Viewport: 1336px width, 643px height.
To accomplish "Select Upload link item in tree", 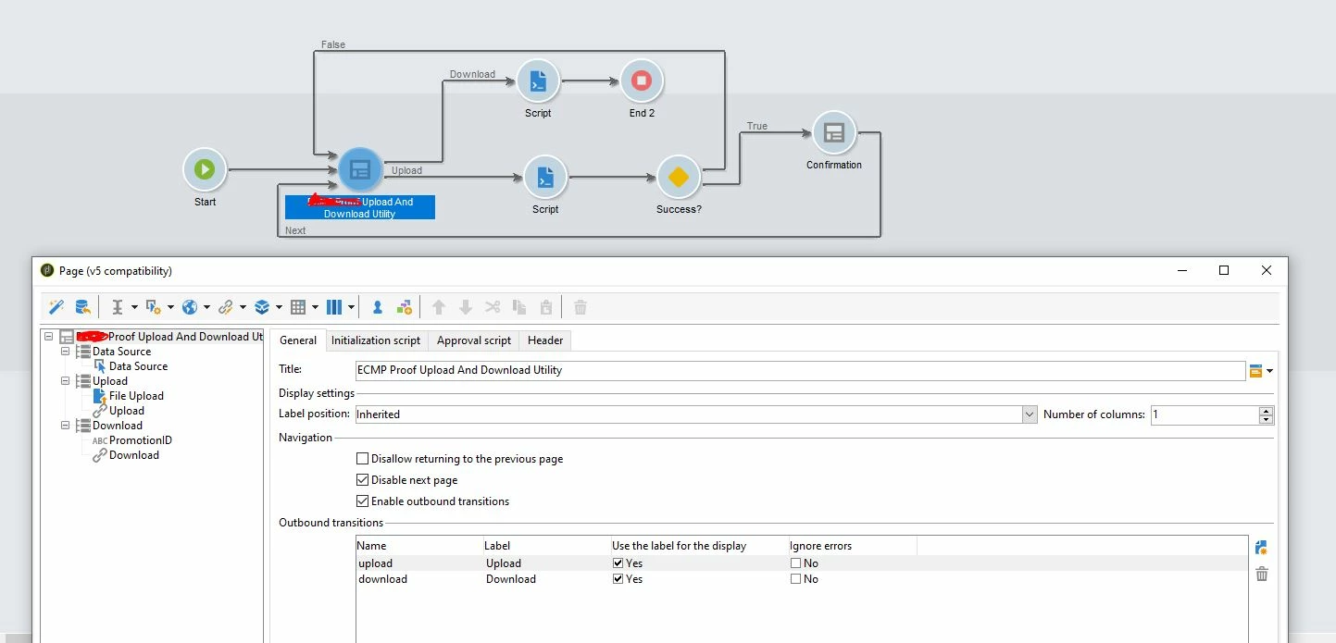I will (127, 411).
